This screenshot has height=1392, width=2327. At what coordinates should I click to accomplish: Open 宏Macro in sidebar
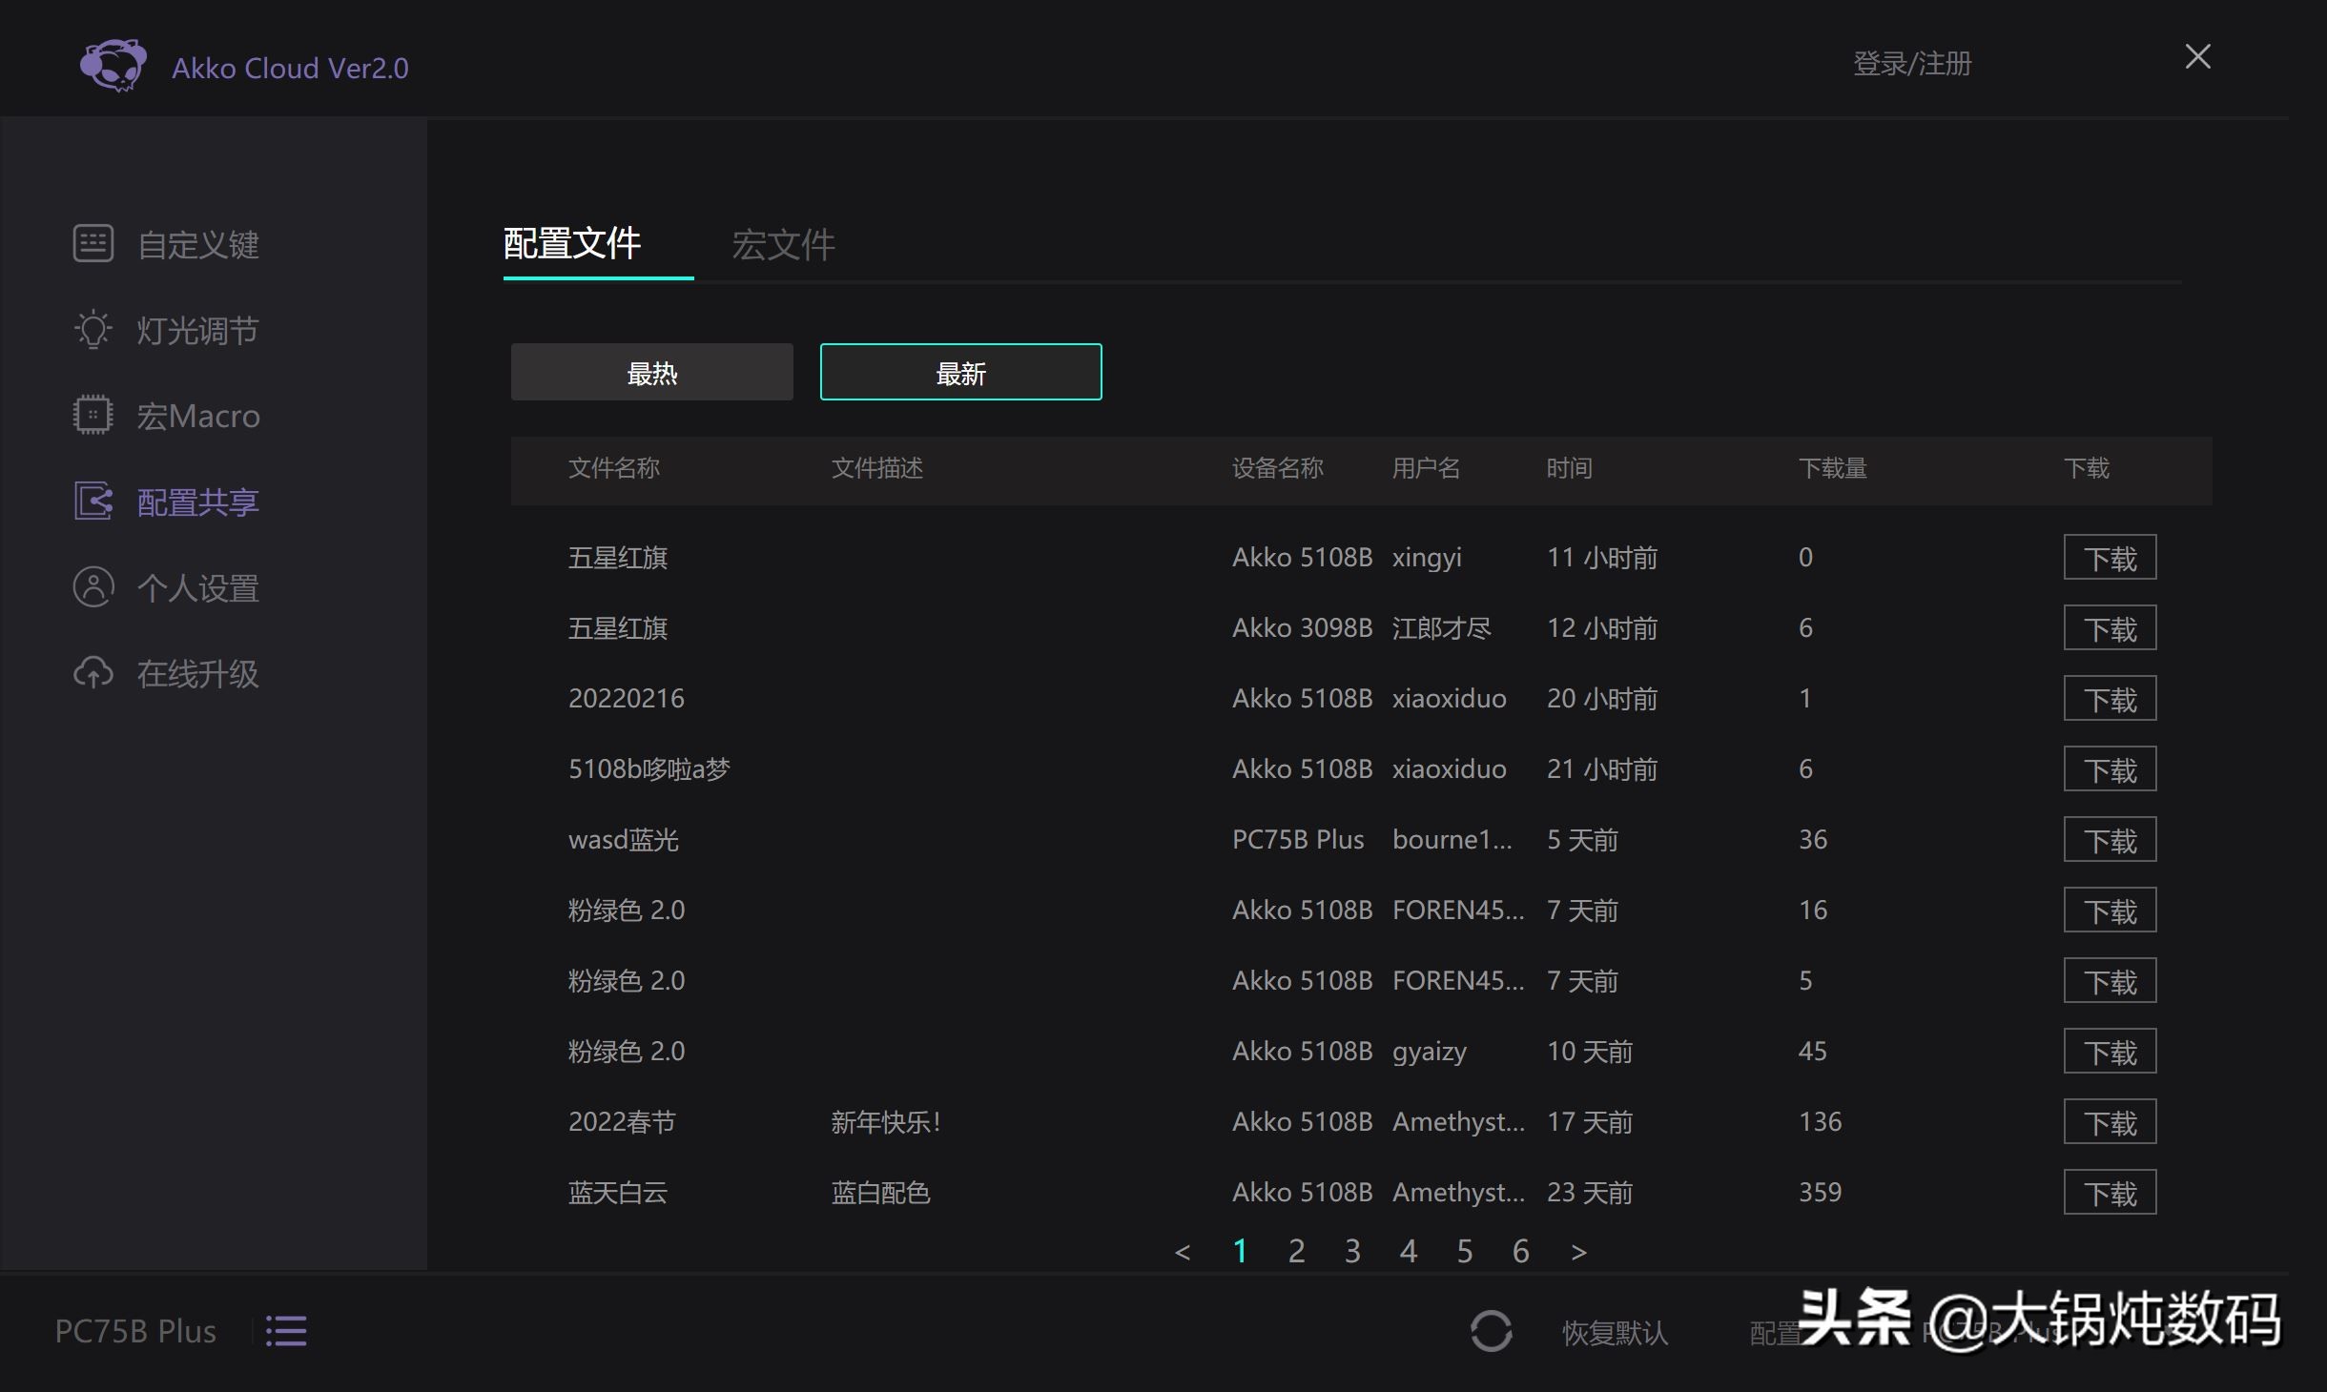point(197,416)
